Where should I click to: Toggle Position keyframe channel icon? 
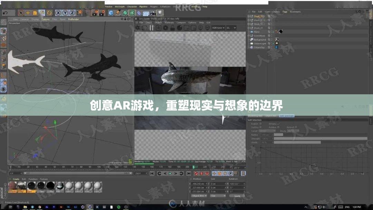coord(214,174)
